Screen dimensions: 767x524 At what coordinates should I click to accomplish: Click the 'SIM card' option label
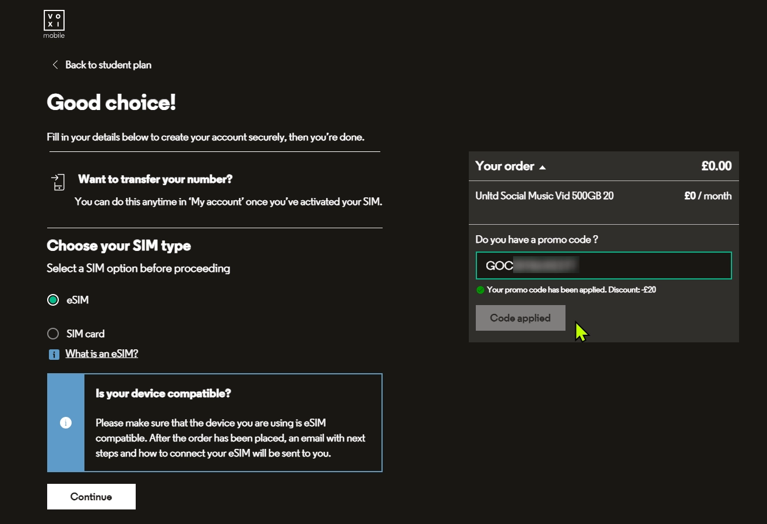(86, 334)
